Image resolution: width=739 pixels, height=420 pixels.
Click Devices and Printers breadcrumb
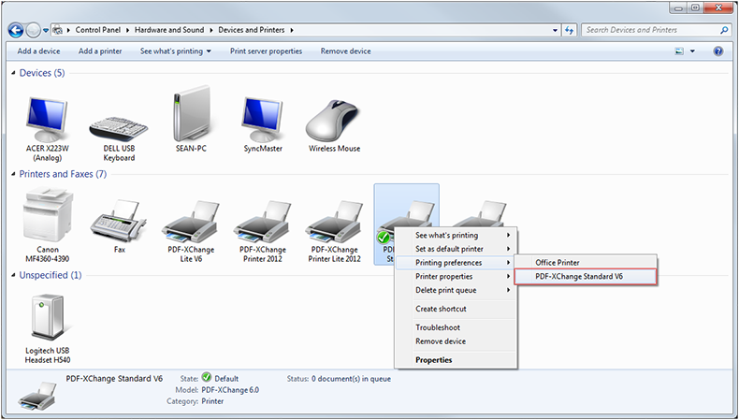tap(252, 30)
